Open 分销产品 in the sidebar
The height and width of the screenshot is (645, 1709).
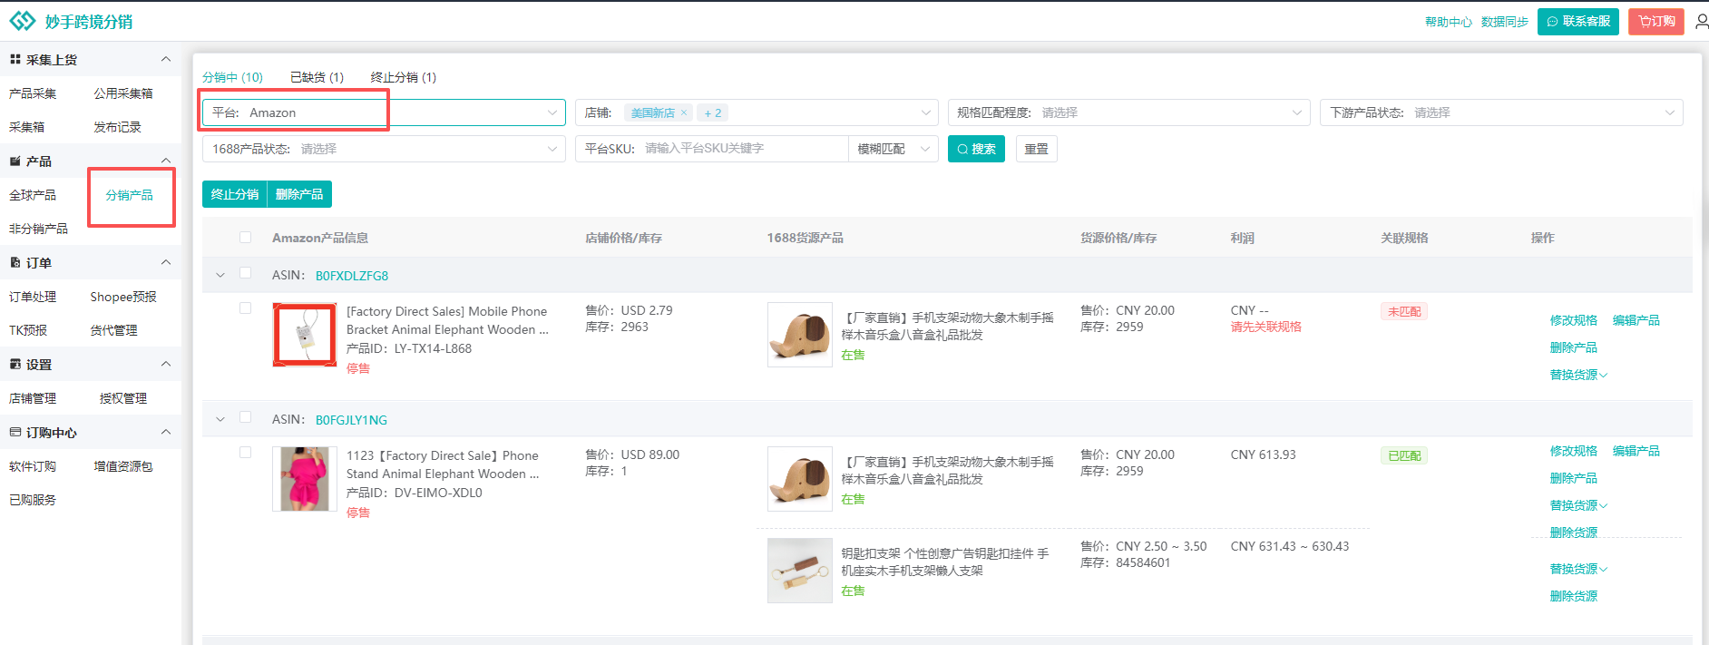coord(129,195)
